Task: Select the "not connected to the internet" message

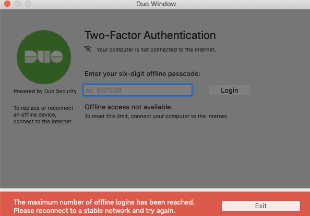Action: [x=156, y=49]
